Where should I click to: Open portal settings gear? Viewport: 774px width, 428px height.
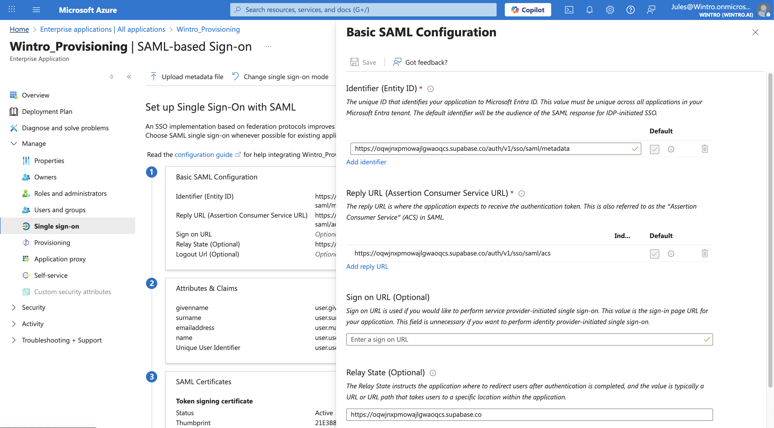[610, 10]
